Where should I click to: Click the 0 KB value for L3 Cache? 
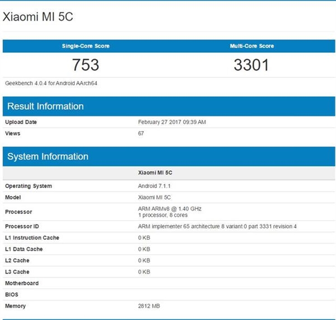click(144, 272)
